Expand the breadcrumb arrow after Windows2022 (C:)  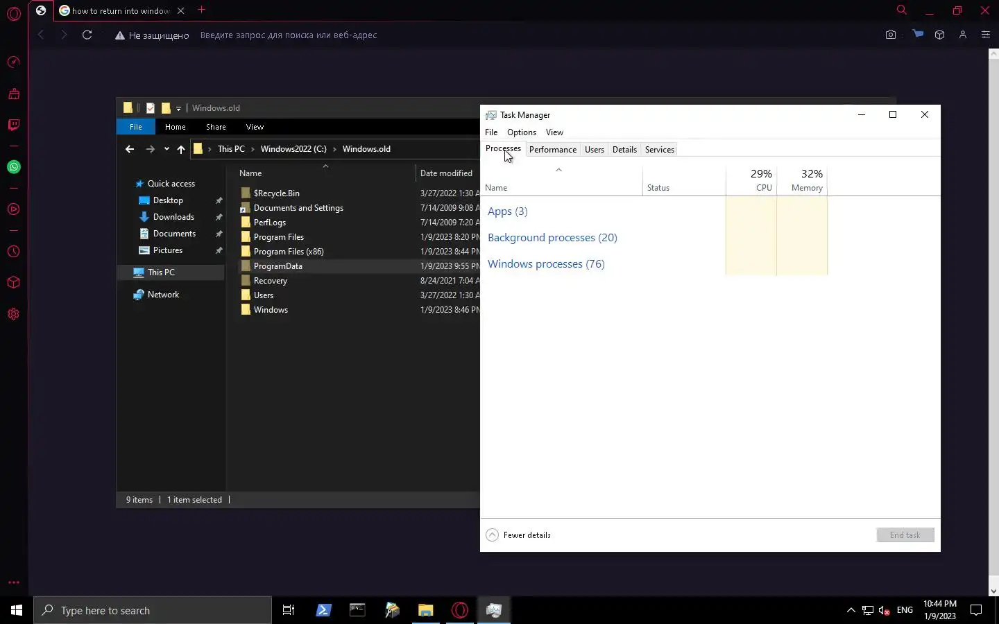(334, 149)
